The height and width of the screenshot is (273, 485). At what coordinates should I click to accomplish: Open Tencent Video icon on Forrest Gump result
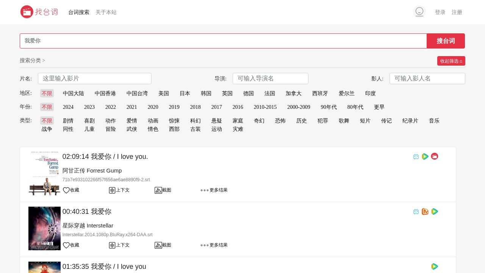coord(425,157)
